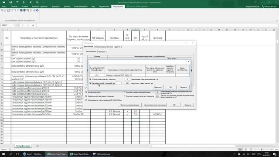Click cell Теплоизоляция листовая полиэтиленовая

click(39, 114)
